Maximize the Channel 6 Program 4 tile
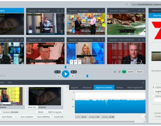The height and width of the screenshot is (126, 161). 139,11
